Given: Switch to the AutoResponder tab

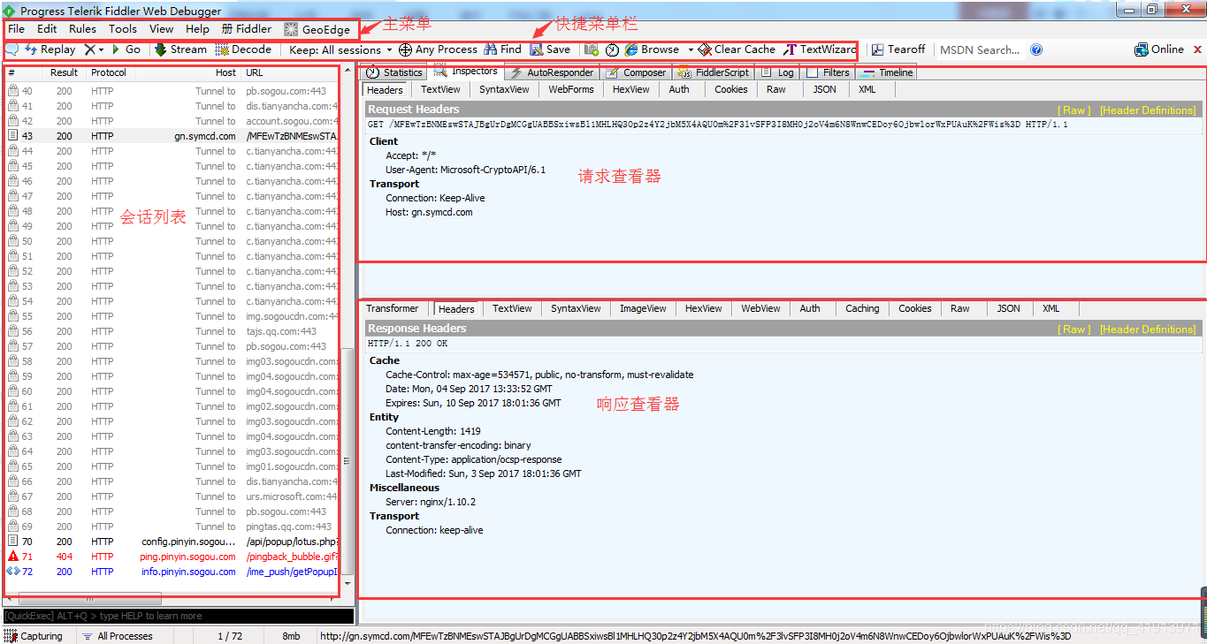Looking at the screenshot, I should (553, 72).
